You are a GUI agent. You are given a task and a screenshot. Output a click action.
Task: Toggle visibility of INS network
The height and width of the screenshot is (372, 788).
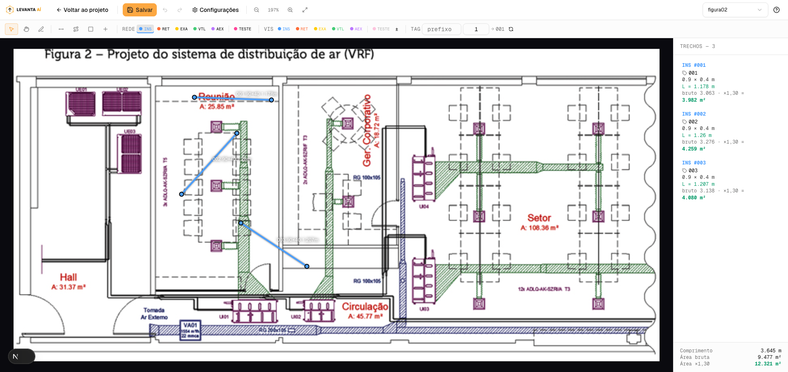pyautogui.click(x=284, y=29)
